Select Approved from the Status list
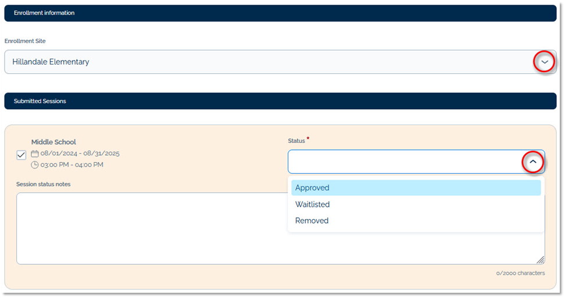565x298 pixels. pyautogui.click(x=312, y=188)
